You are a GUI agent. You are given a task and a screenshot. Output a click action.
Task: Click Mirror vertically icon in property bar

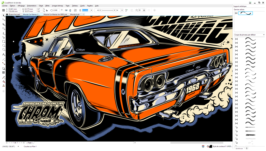pyautogui.click(x=70, y=10)
